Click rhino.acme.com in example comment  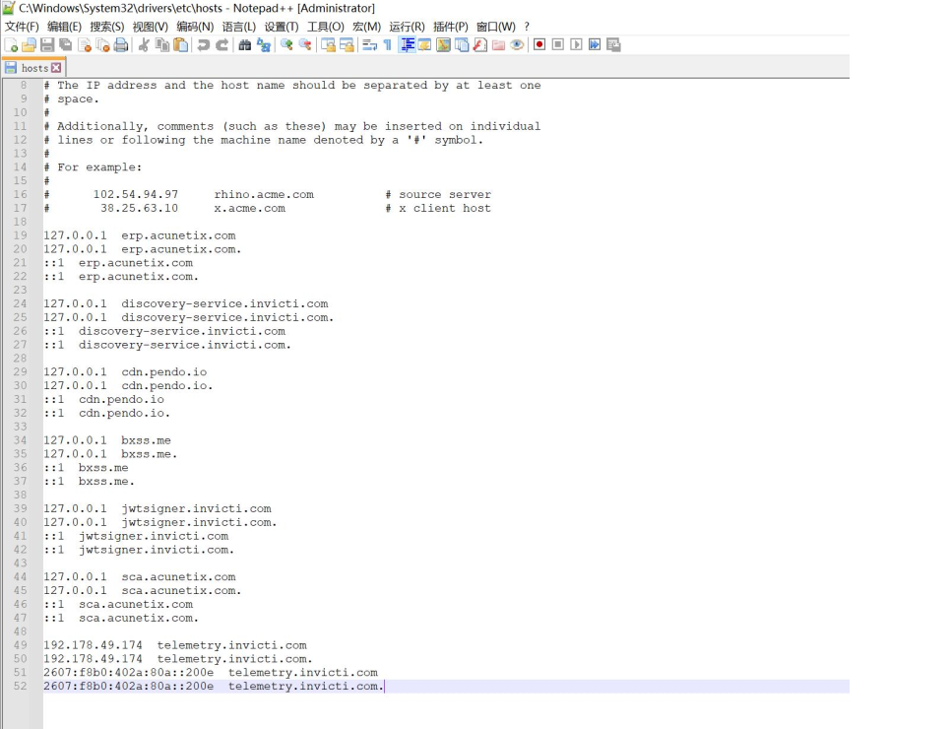(x=264, y=195)
